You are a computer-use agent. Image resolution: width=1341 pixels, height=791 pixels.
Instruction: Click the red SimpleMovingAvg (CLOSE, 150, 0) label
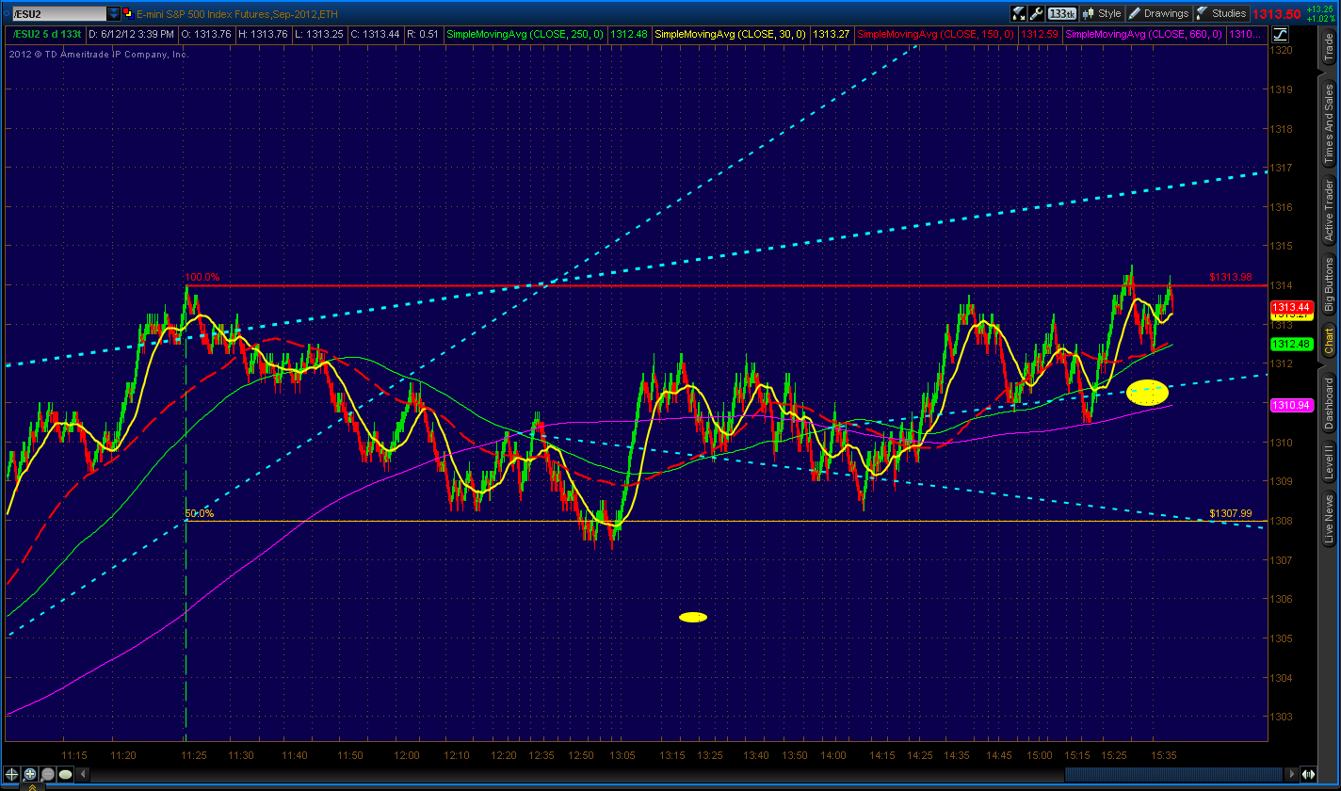click(x=937, y=34)
